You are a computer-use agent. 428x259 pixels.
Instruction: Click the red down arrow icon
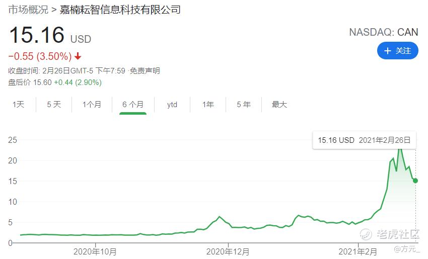pos(78,56)
